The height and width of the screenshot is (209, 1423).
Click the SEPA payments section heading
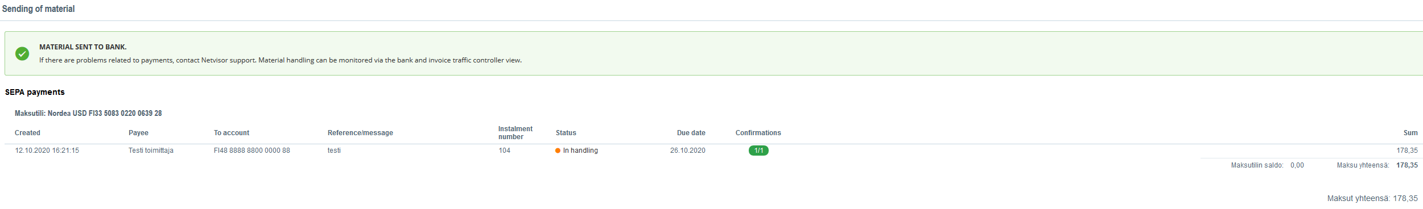click(x=35, y=92)
